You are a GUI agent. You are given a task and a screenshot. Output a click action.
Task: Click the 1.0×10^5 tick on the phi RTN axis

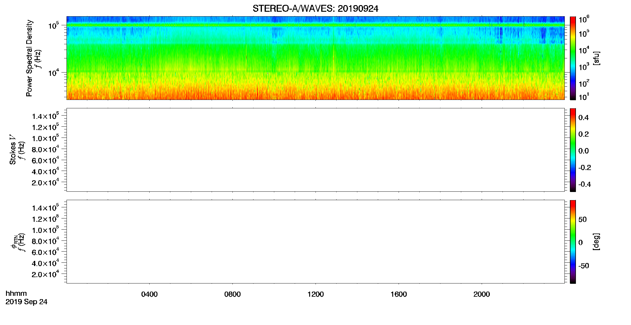coord(45,230)
